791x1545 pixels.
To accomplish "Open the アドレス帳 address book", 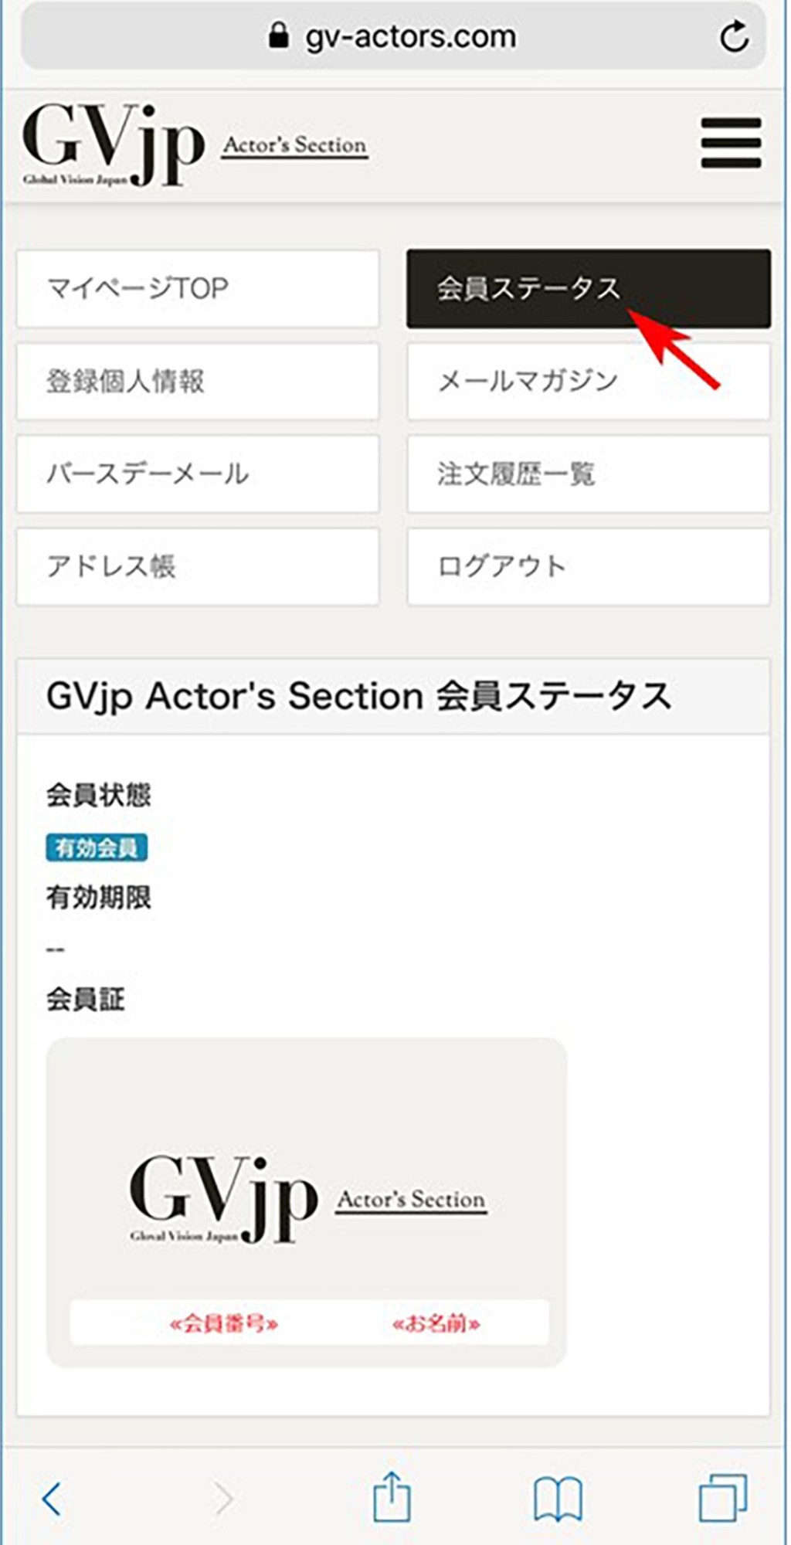I will click(x=198, y=566).
